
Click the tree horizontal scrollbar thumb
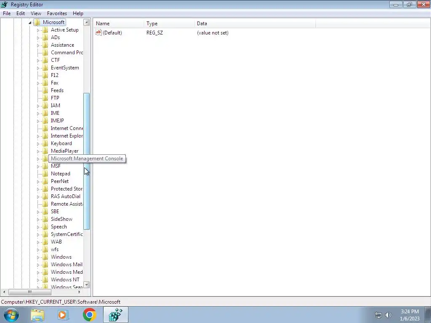click(30, 292)
